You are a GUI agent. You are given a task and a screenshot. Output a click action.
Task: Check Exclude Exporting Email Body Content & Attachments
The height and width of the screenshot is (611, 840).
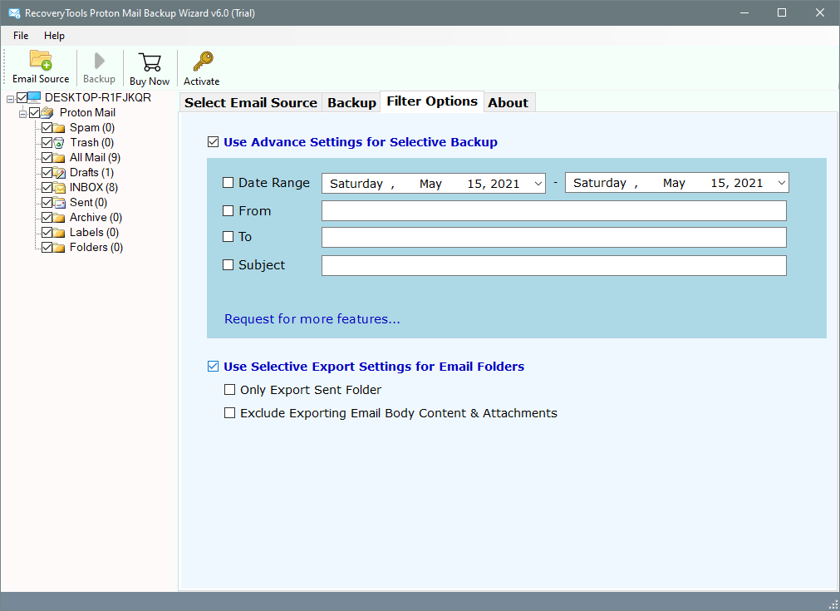pyautogui.click(x=230, y=412)
